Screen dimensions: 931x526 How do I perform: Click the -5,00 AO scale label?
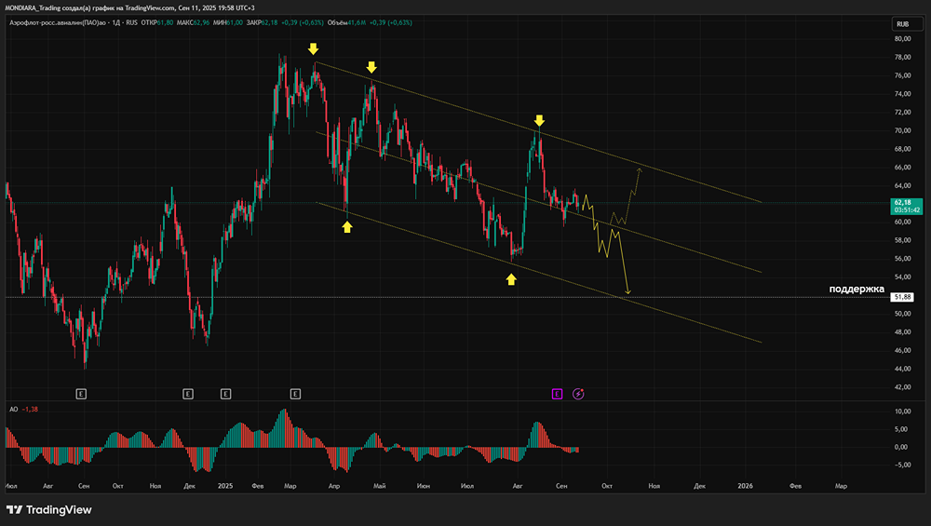pos(902,465)
